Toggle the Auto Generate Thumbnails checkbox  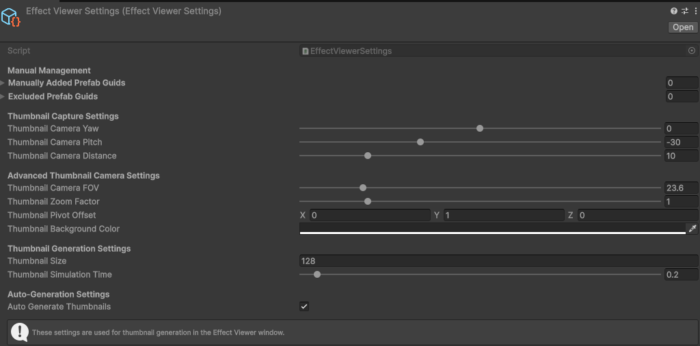click(304, 306)
